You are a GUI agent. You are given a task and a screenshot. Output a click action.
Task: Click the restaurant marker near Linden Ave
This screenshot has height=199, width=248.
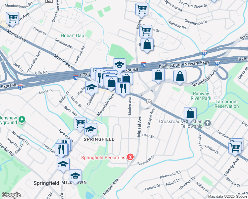(123, 89)
